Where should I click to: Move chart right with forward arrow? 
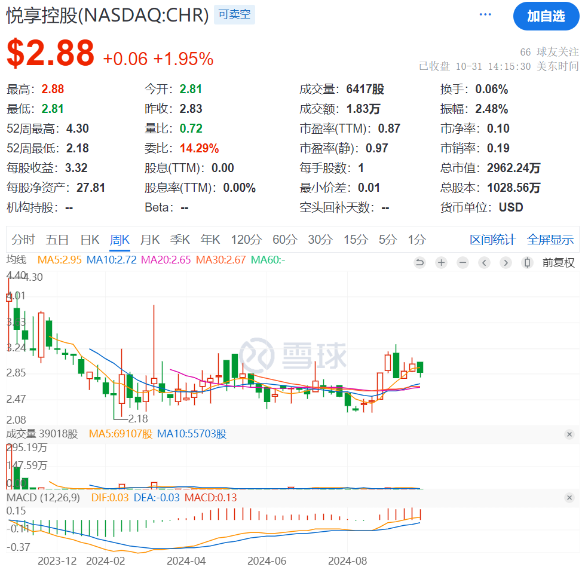pyautogui.click(x=506, y=263)
